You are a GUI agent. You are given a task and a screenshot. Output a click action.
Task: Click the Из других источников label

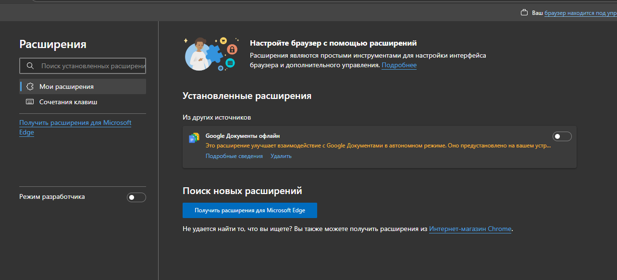click(217, 117)
